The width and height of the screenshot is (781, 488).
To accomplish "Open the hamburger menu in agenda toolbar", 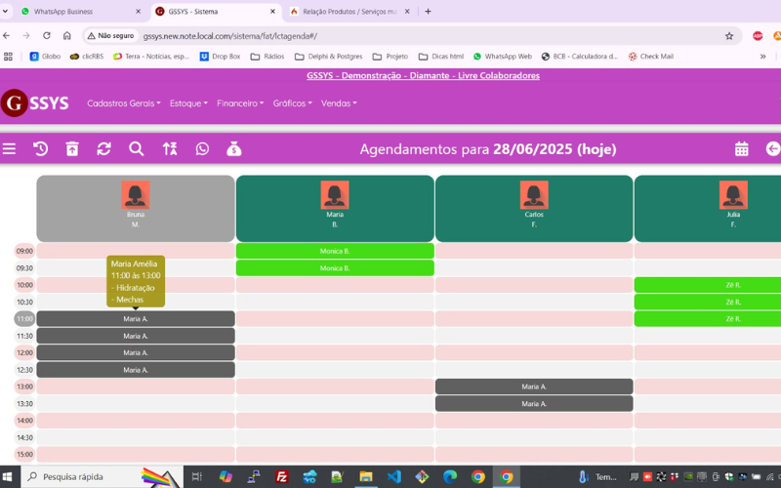I will click(9, 149).
